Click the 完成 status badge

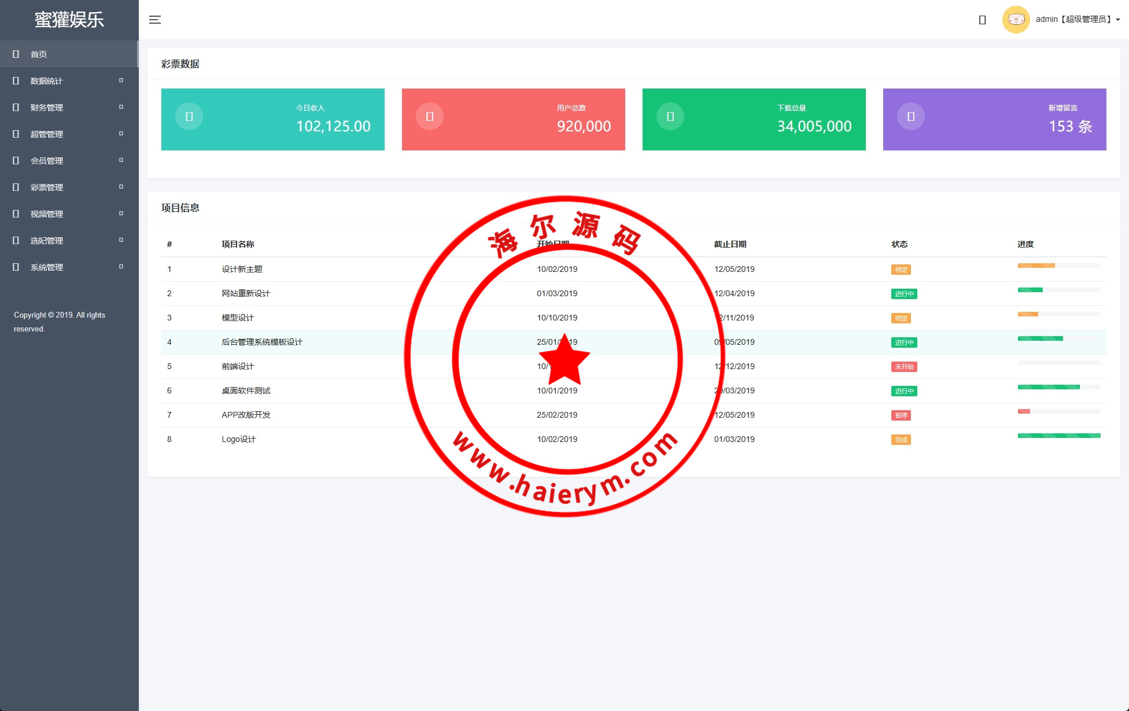point(901,440)
